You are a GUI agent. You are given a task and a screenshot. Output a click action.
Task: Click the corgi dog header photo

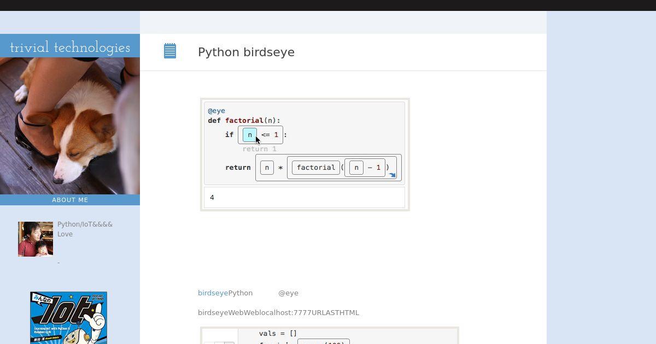click(70, 126)
